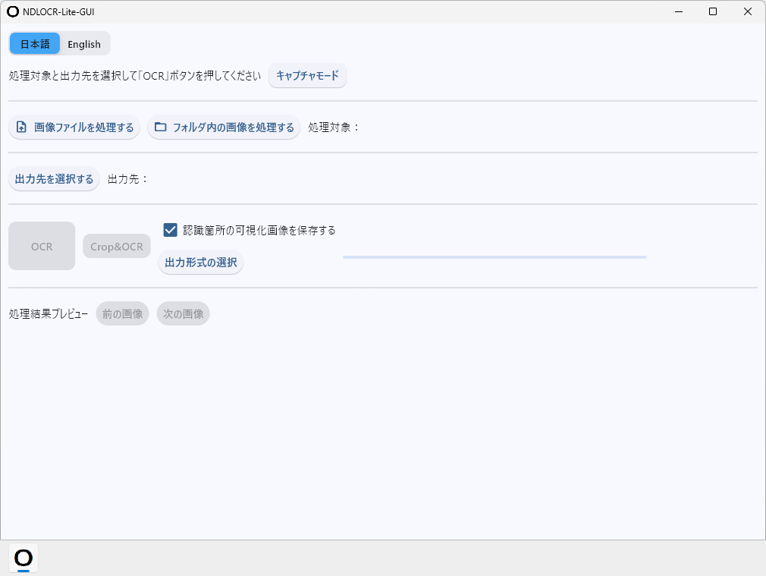The width and height of the screenshot is (766, 576).
Task: Choose output folder with 出力先を選択する
Action: click(x=54, y=179)
